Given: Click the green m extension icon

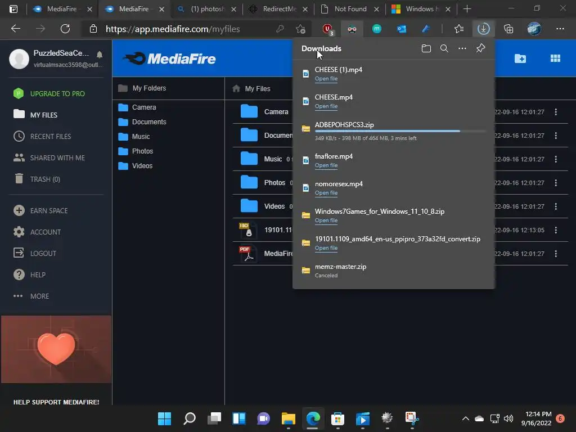Looking at the screenshot, I should tap(376, 29).
